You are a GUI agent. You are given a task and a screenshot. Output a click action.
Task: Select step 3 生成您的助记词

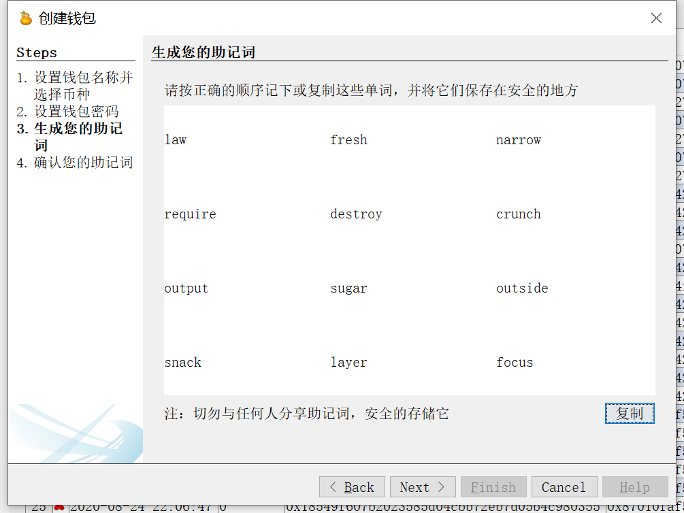(70, 137)
